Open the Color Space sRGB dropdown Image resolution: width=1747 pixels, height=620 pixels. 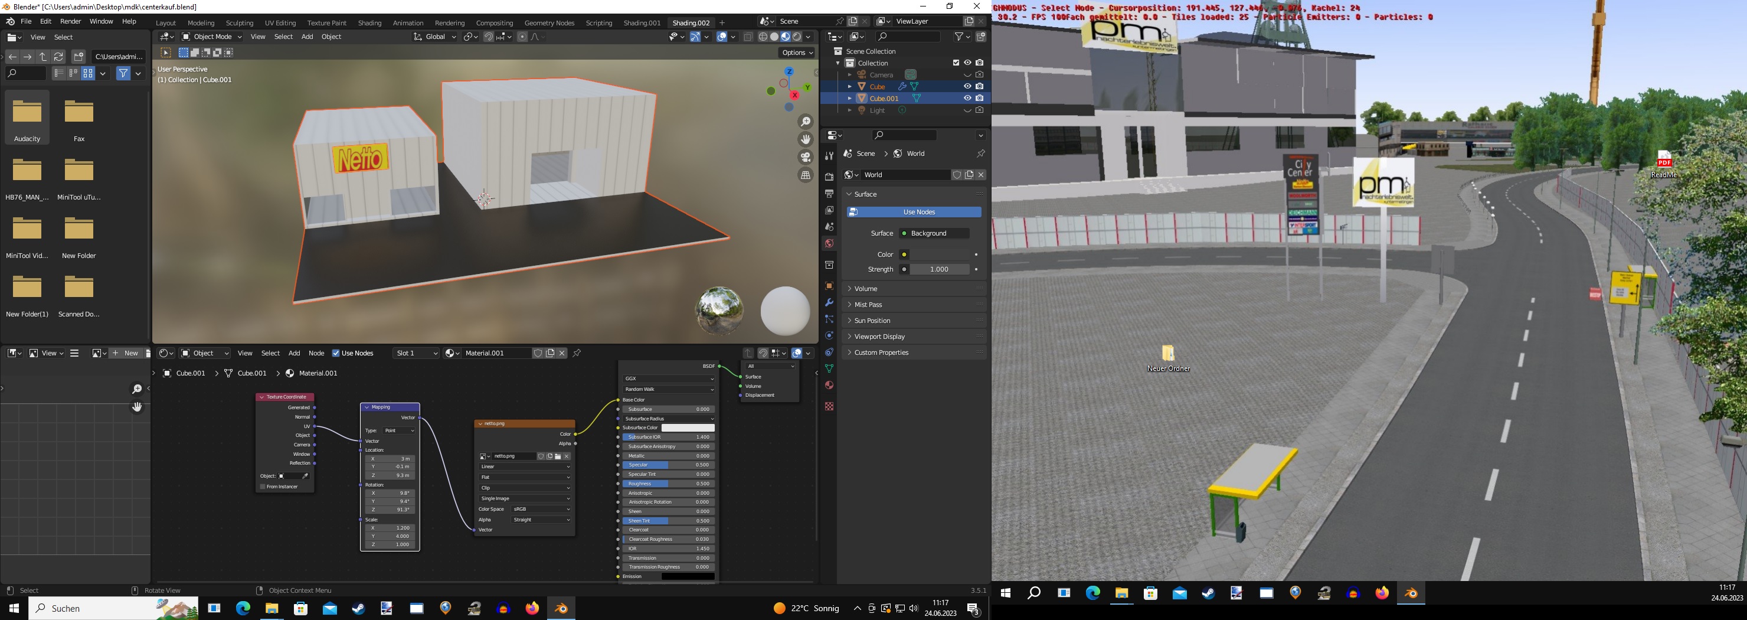tap(541, 510)
